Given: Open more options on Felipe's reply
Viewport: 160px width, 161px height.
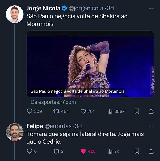Looking at the screenshot, I should [x=151, y=126].
